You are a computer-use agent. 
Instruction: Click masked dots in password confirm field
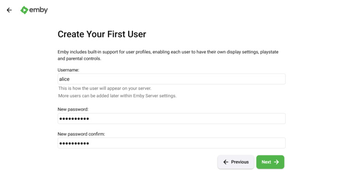74,143
